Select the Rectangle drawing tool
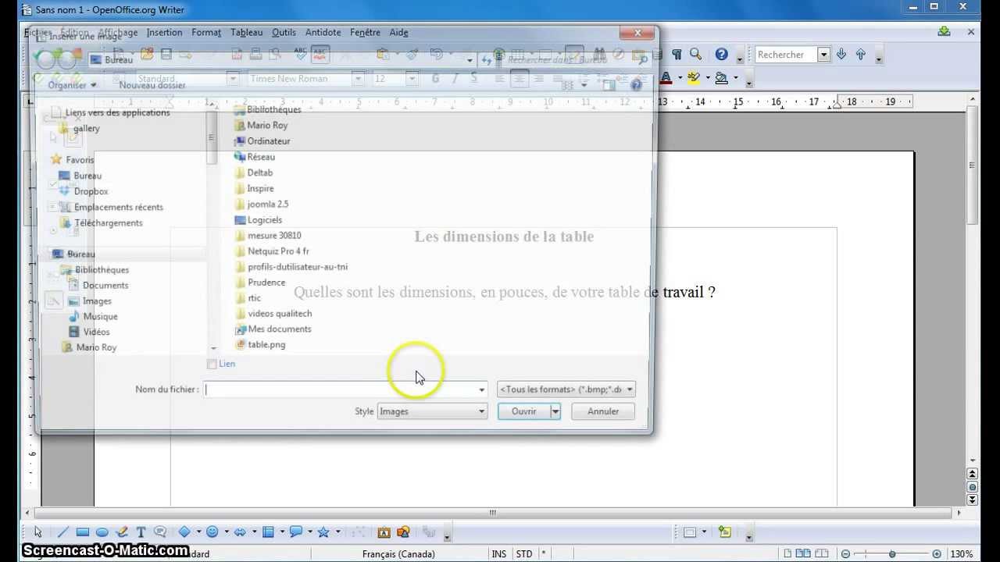The height and width of the screenshot is (562, 1000). [x=81, y=532]
